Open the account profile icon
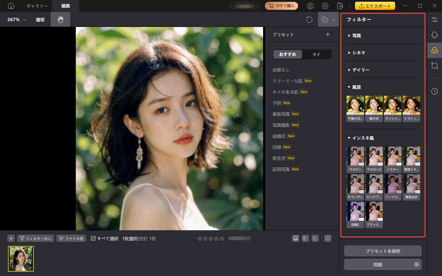This screenshot has width=442, height=276. point(310,6)
